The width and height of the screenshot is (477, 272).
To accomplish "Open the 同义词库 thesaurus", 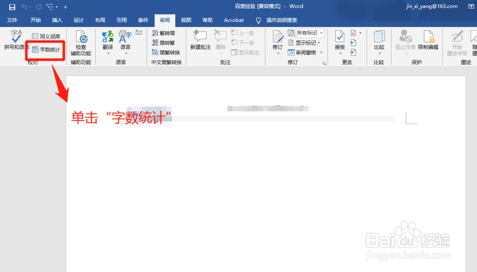I will 46,36.
